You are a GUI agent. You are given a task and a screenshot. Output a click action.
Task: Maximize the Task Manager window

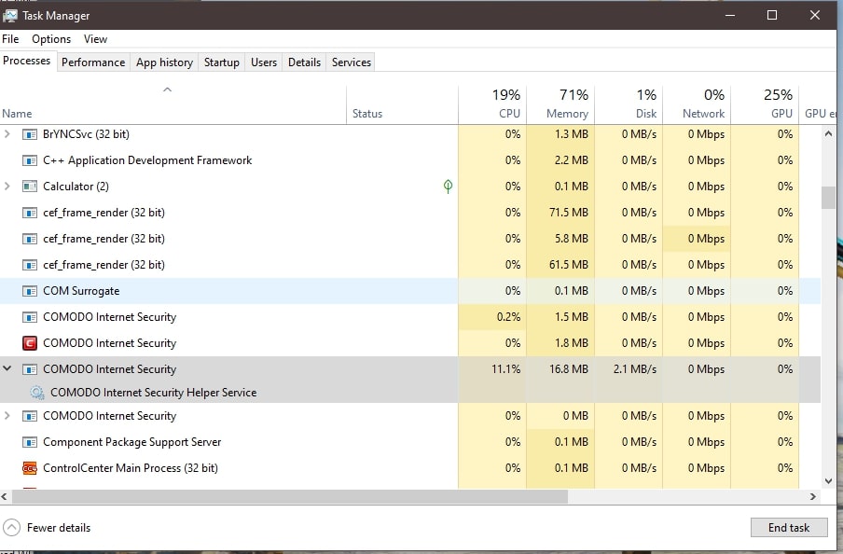(x=772, y=15)
